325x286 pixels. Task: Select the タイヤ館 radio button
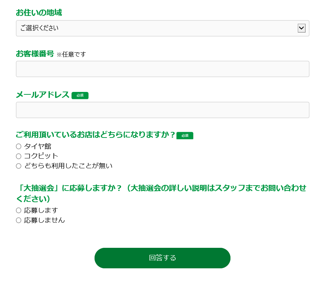19,146
